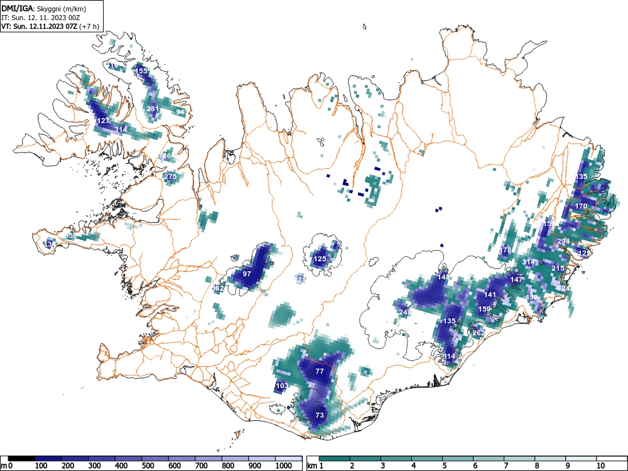Screen dimensions: 628x471
Task: Select the 170 visibility value label
Action: (581, 206)
